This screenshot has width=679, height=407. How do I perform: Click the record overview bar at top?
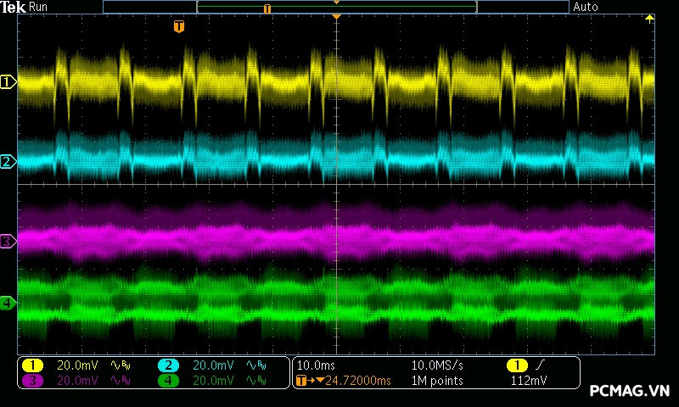[335, 7]
